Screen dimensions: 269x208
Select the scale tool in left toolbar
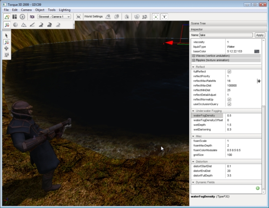point(7,55)
